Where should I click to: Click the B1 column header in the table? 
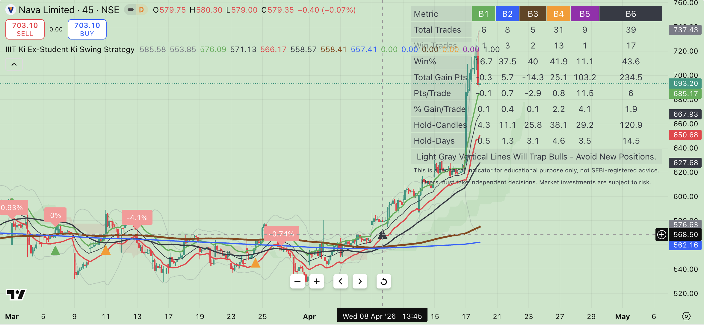tap(484, 14)
